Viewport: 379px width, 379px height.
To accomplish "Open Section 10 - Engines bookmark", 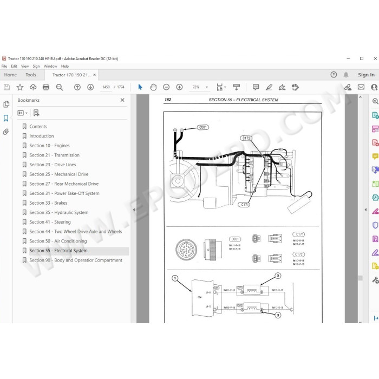I will pos(50,146).
